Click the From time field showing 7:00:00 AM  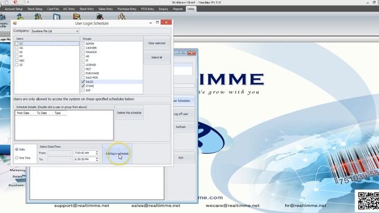tap(85, 153)
